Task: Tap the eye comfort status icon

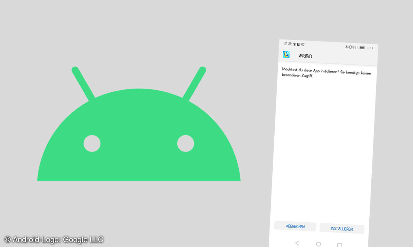Action: (x=295, y=44)
